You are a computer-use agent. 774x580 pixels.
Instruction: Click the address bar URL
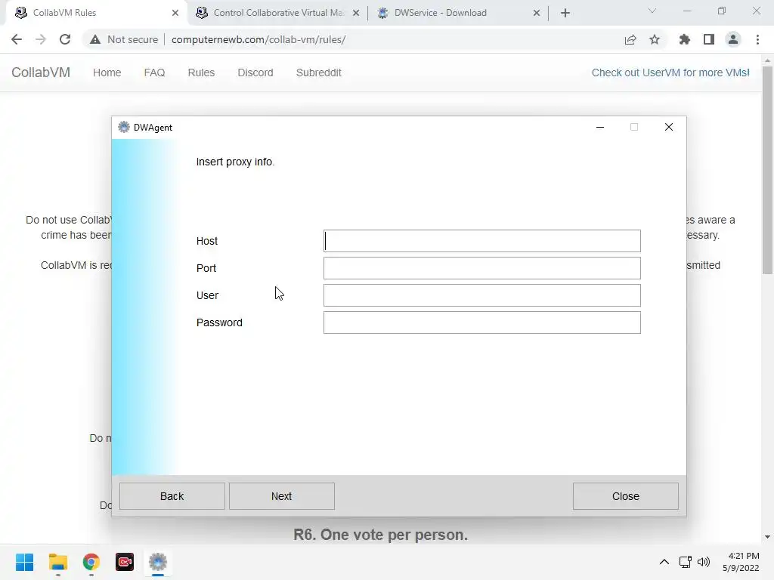click(259, 39)
